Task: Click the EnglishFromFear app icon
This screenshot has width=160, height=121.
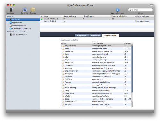Action: (x=63, y=71)
